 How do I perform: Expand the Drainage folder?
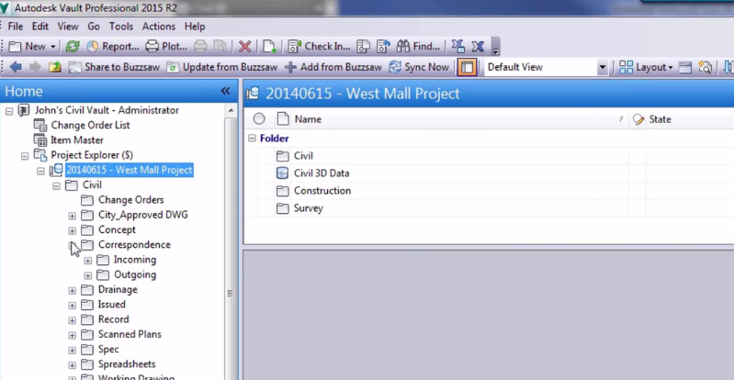72,291
